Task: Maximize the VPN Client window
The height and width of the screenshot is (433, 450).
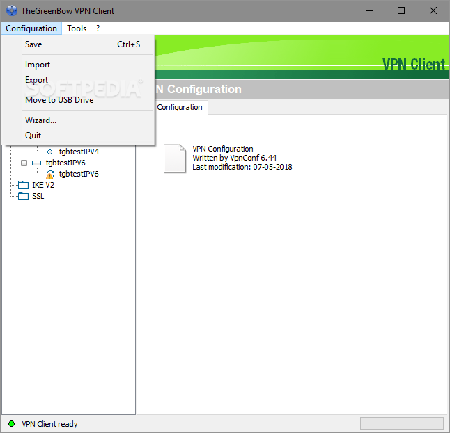Action: click(x=401, y=10)
